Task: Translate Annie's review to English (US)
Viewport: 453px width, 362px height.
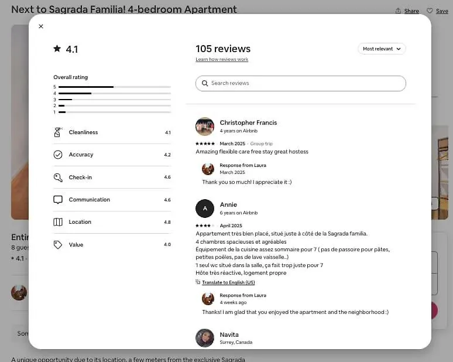Action: click(228, 282)
